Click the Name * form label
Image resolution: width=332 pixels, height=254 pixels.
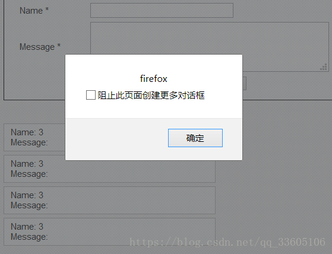click(x=34, y=11)
